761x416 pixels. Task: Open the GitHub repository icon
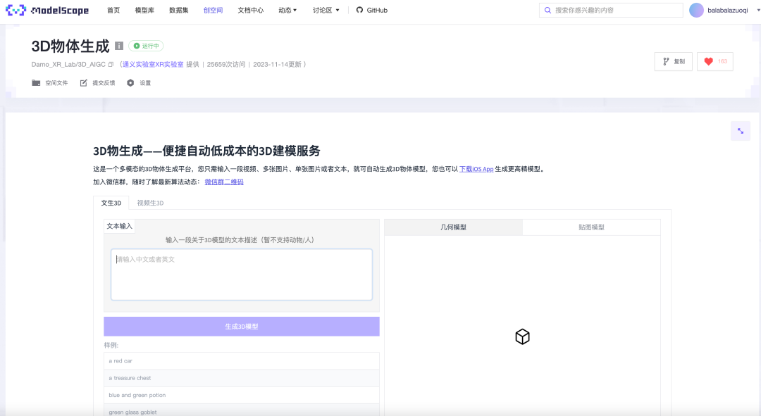pyautogui.click(x=359, y=10)
